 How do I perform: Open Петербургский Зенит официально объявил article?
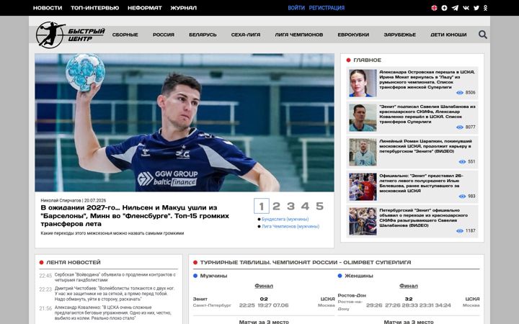(x=424, y=217)
